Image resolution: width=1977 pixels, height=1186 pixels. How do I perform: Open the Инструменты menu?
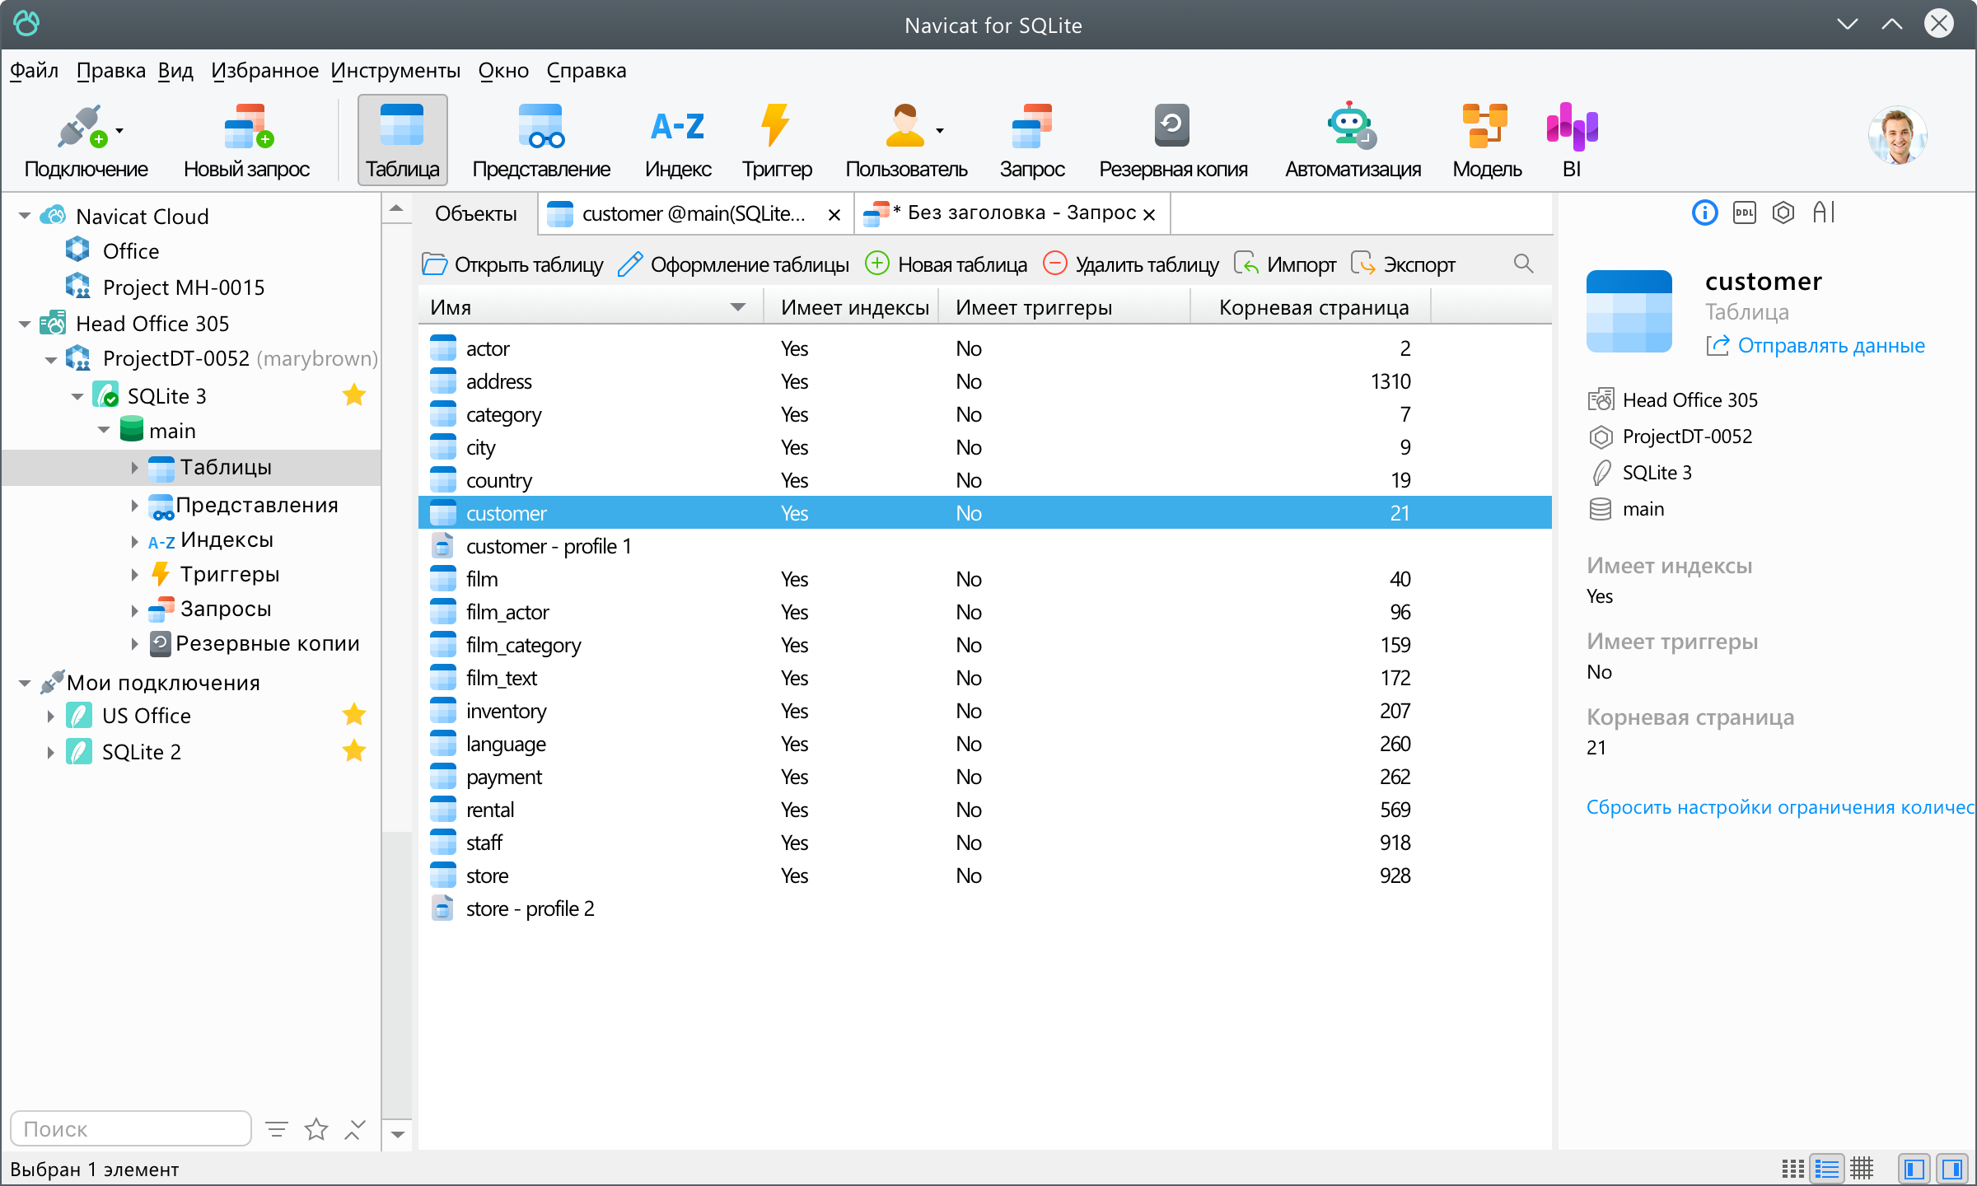tap(395, 71)
